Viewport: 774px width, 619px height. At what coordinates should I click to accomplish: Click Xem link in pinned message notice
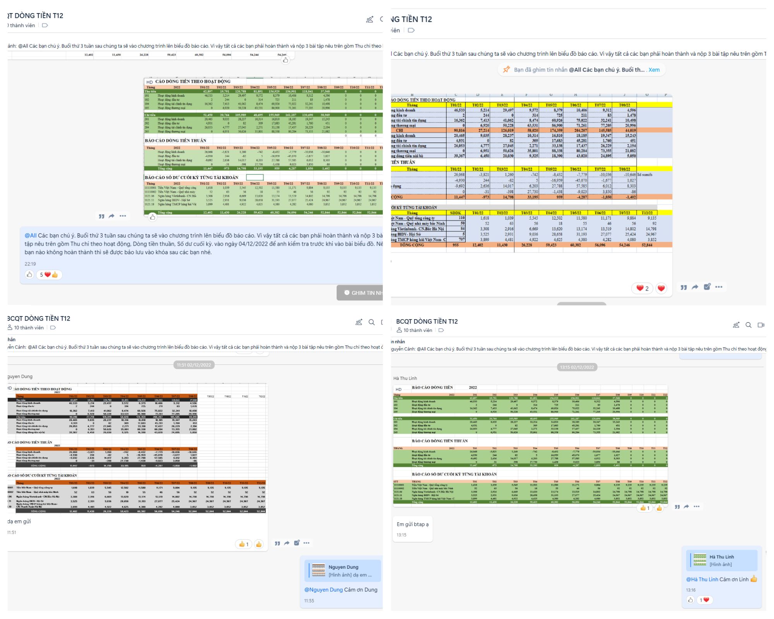click(x=654, y=70)
